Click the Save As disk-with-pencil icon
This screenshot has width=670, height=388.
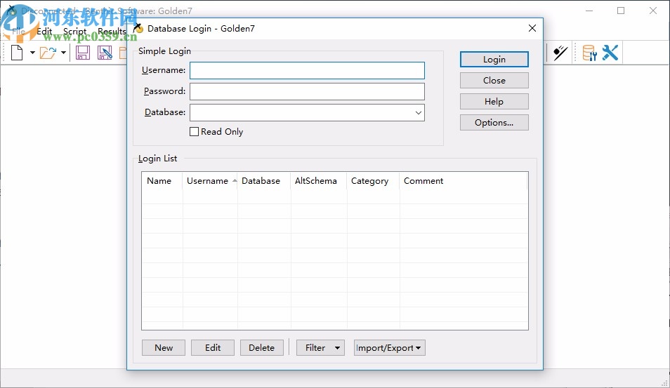[x=105, y=53]
